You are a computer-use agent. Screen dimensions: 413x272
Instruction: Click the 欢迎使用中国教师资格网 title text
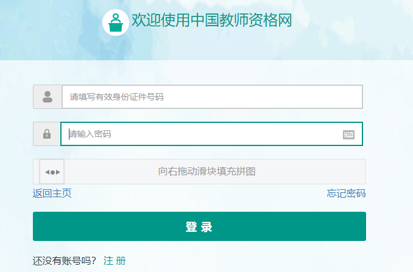coord(212,21)
